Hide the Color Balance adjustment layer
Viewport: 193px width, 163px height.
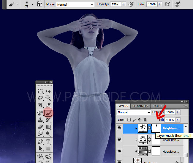(119, 139)
